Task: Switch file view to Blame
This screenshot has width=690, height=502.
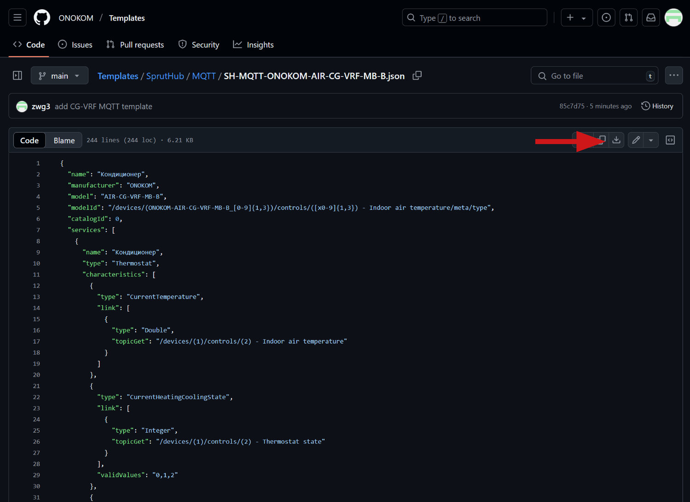Action: pos(64,141)
